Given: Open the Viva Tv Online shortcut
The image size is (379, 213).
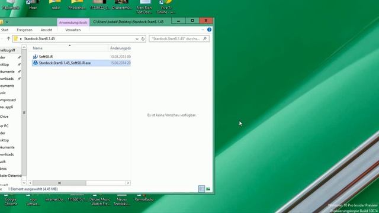Looking at the screenshot, I should [166, 7].
